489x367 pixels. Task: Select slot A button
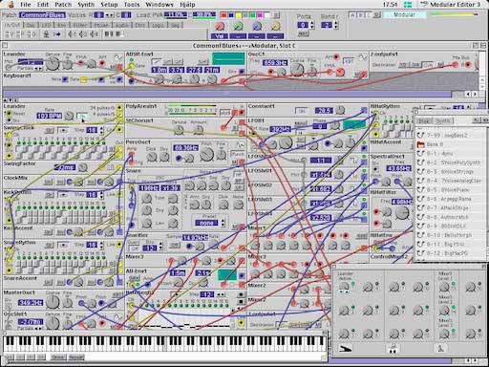352,15
